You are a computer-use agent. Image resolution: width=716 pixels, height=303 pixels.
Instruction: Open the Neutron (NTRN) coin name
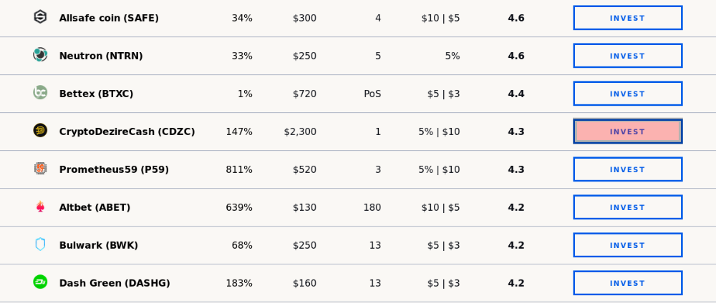pyautogui.click(x=101, y=56)
